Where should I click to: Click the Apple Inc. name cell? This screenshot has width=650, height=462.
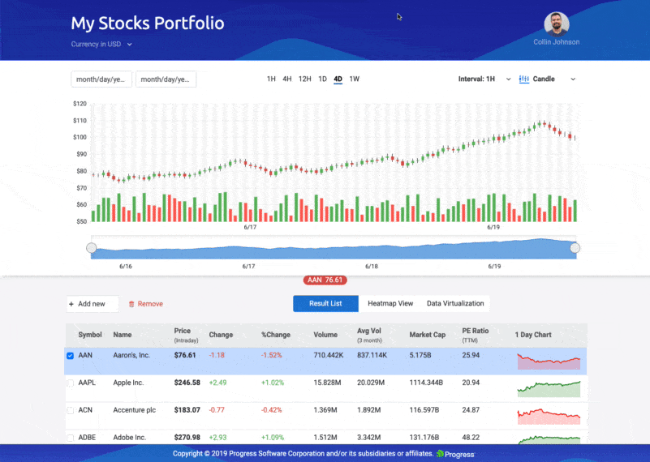click(128, 383)
